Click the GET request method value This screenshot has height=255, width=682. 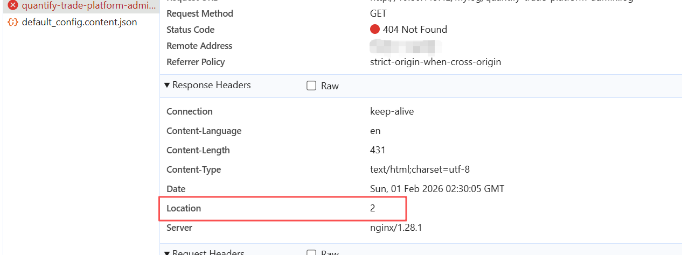(x=378, y=13)
